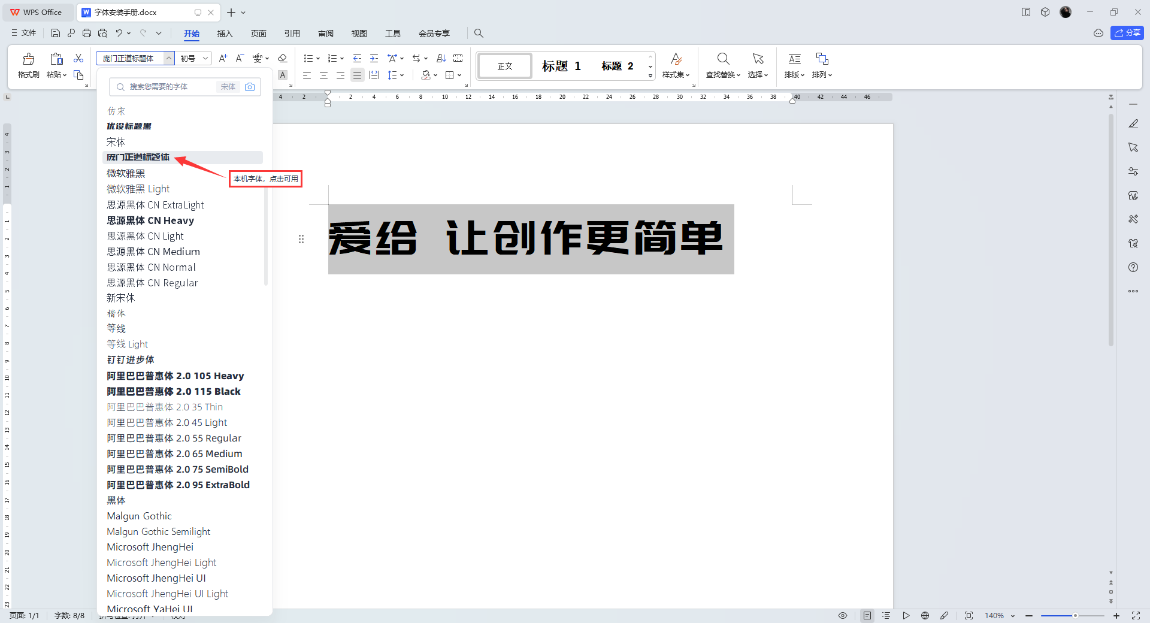
Task: Apply the 标题 2 style
Action: [x=618, y=66]
